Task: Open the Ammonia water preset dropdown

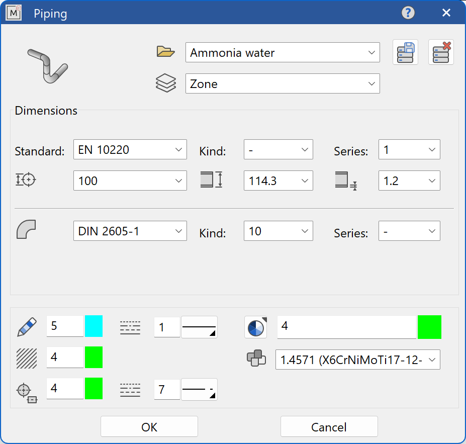Action: [x=283, y=52]
